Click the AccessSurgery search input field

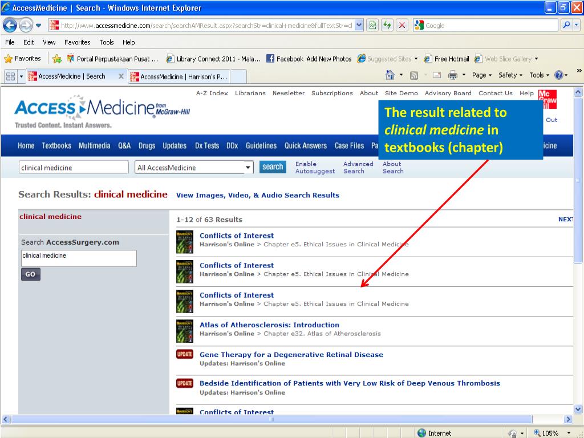(x=79, y=258)
